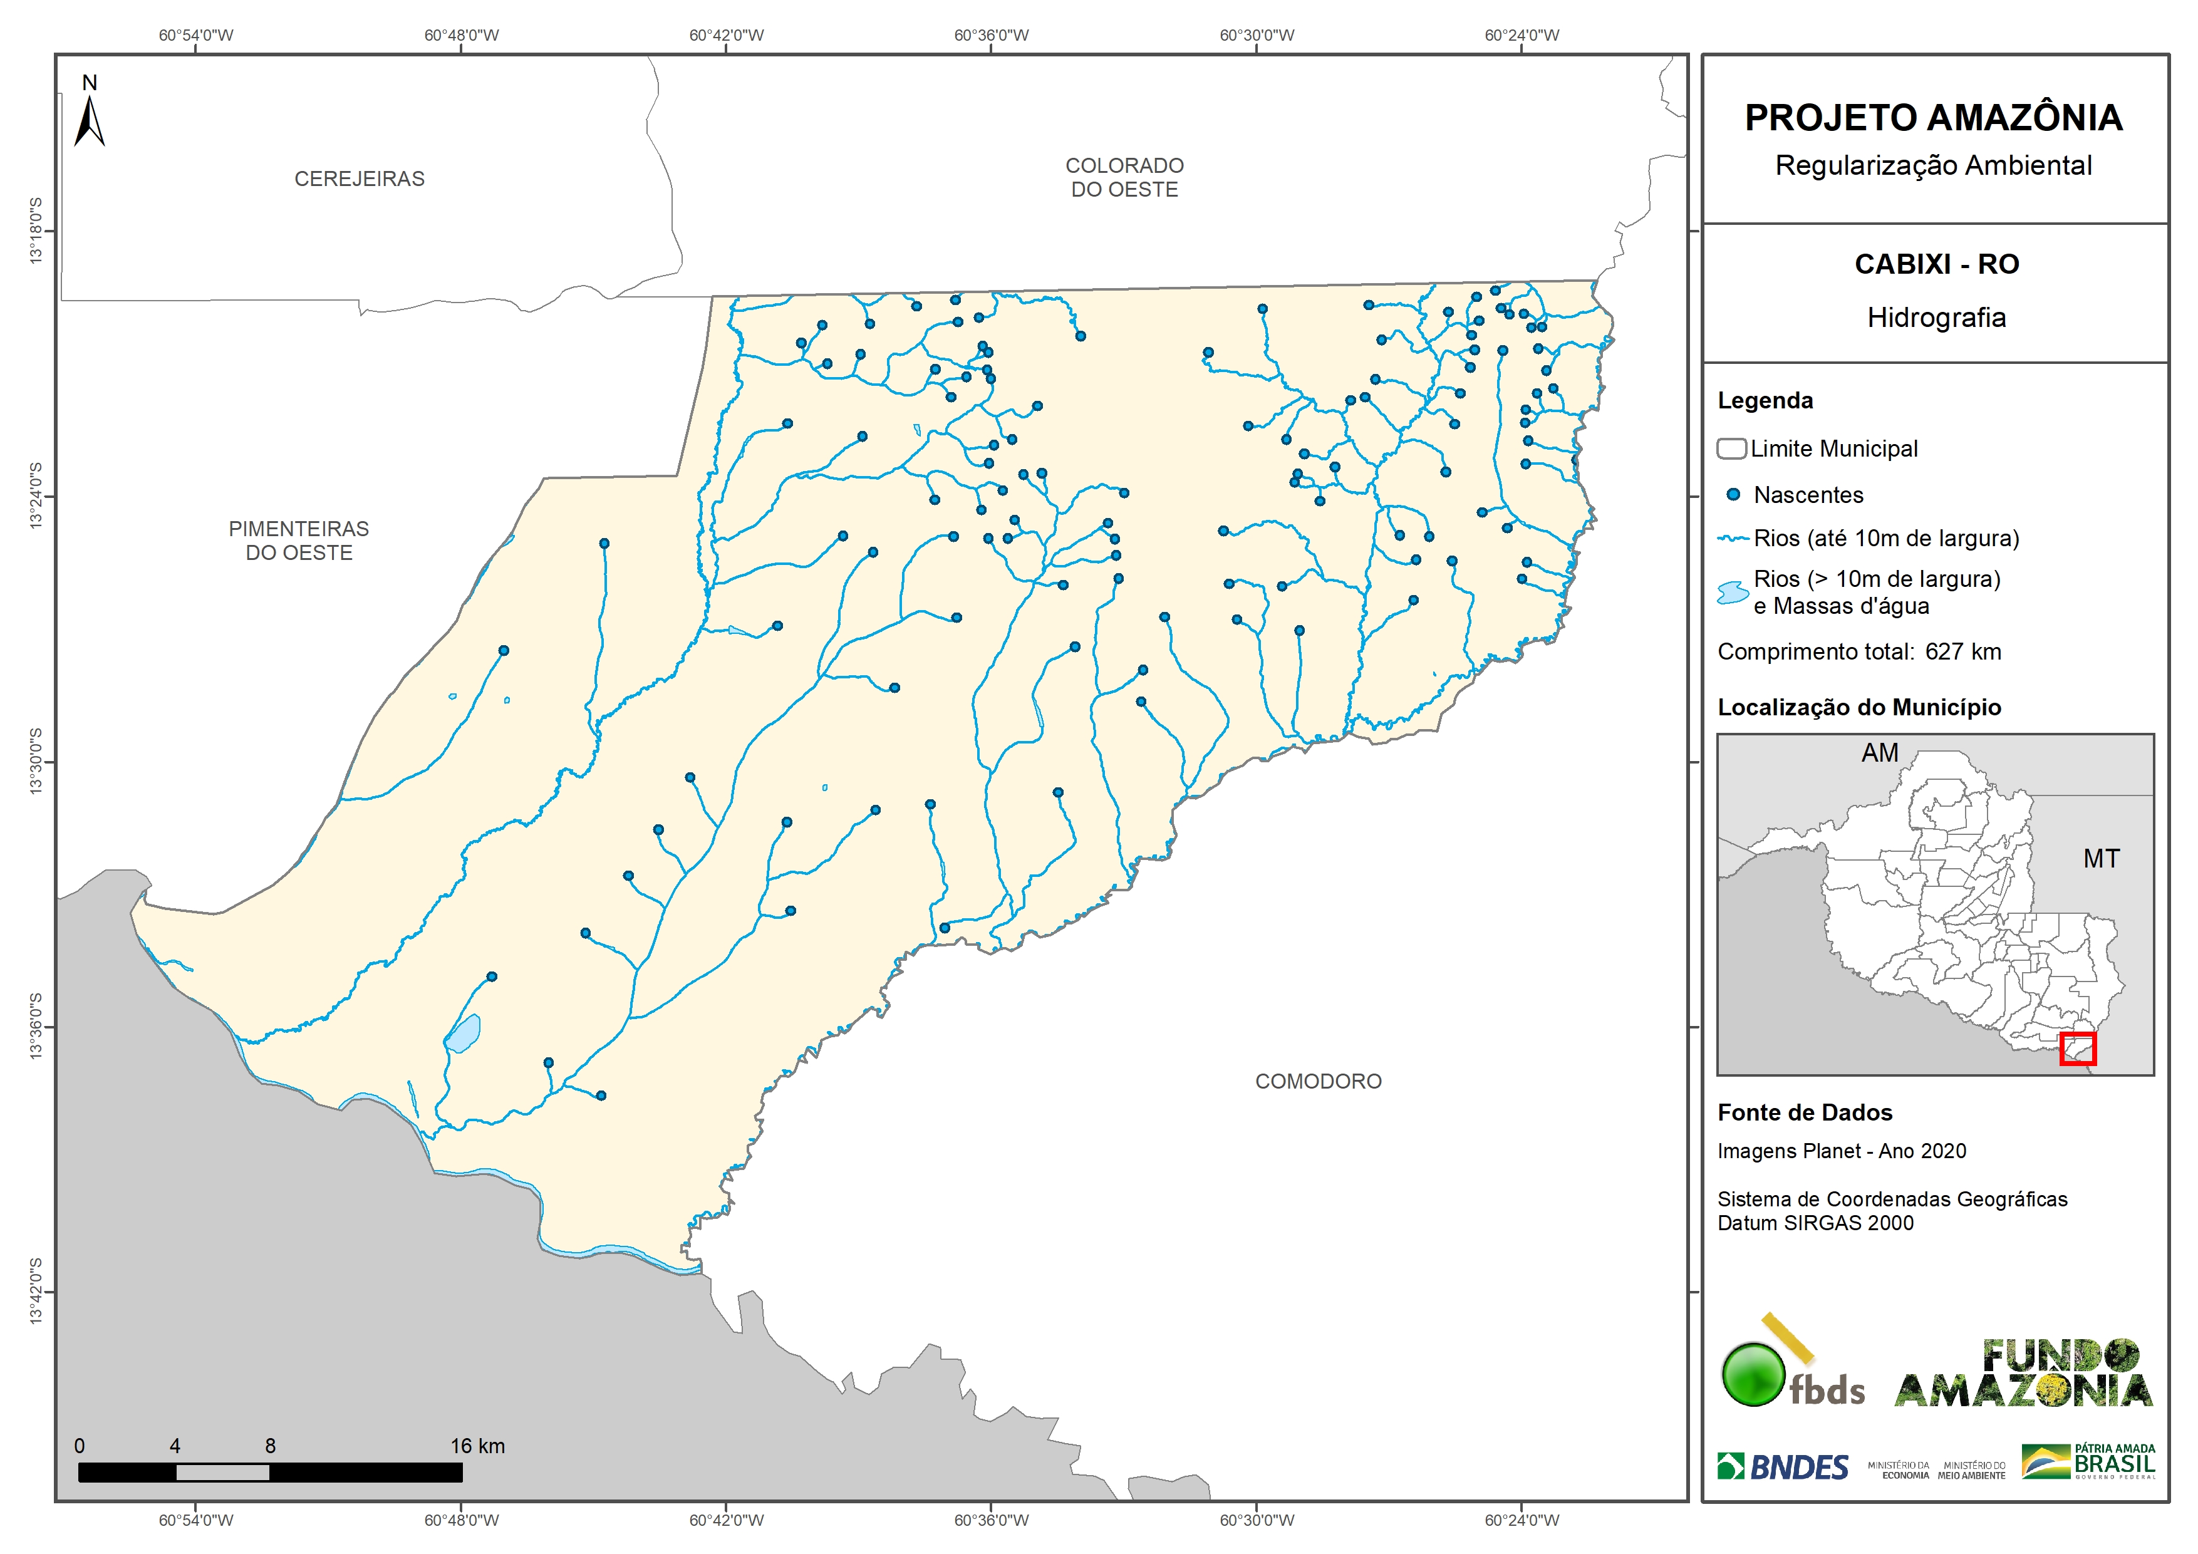Click the fbds green sphere logo

(x=1754, y=1375)
